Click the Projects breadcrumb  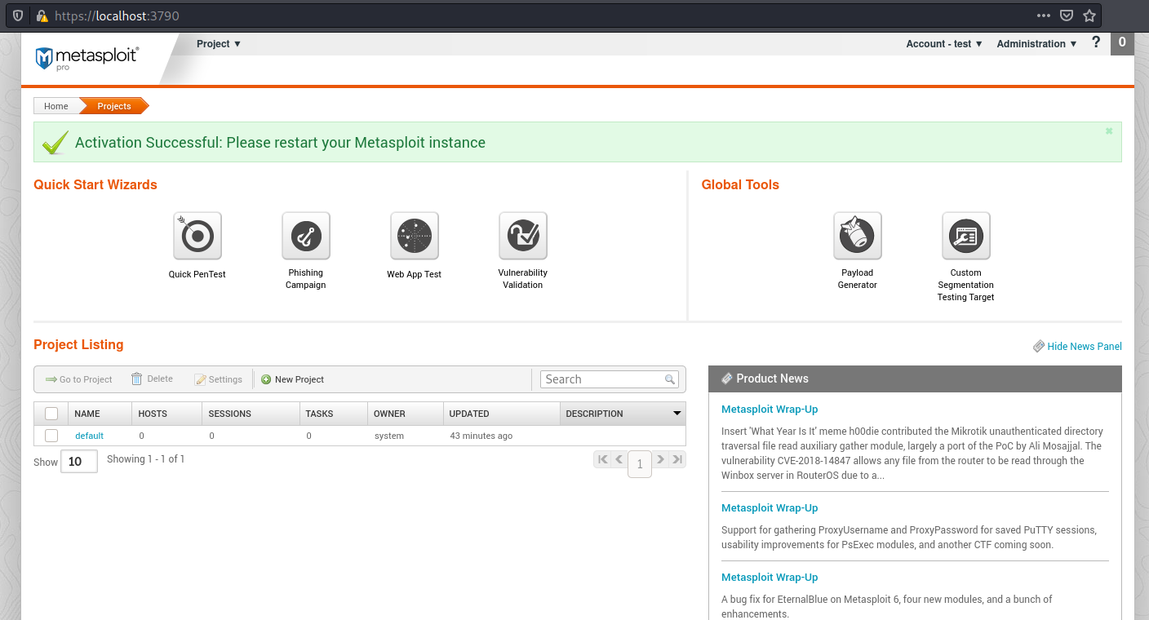point(114,106)
